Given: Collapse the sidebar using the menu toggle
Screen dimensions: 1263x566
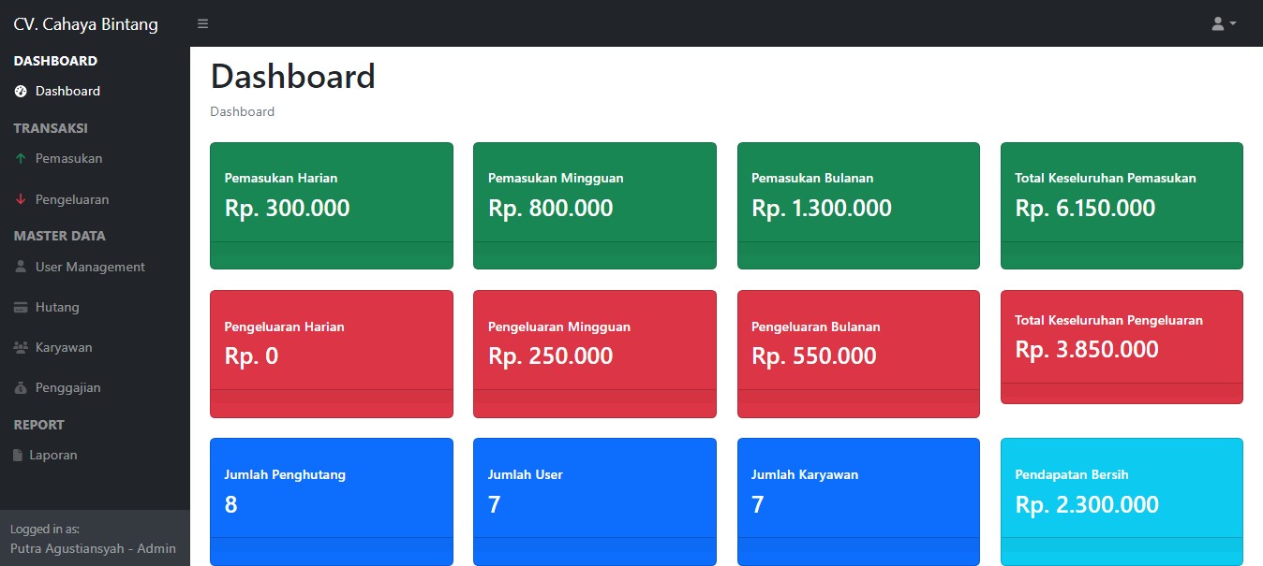Looking at the screenshot, I should pyautogui.click(x=202, y=23).
